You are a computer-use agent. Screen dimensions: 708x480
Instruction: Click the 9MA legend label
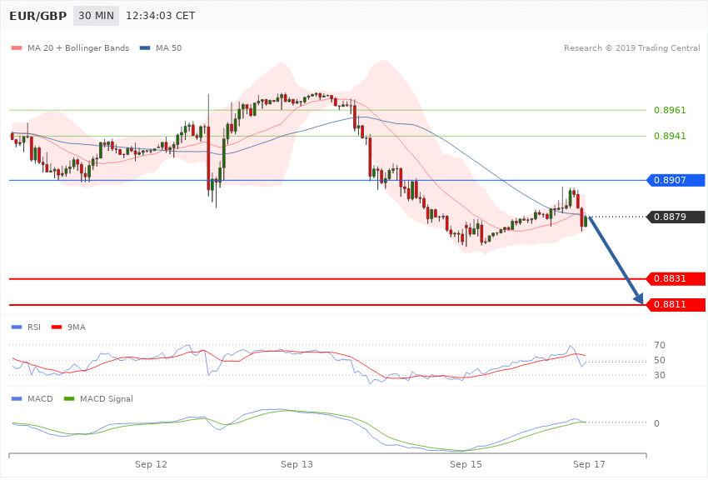tap(77, 327)
